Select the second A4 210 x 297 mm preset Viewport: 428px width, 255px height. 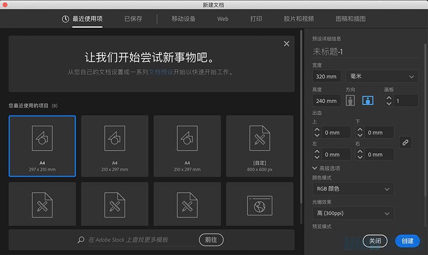click(x=115, y=146)
